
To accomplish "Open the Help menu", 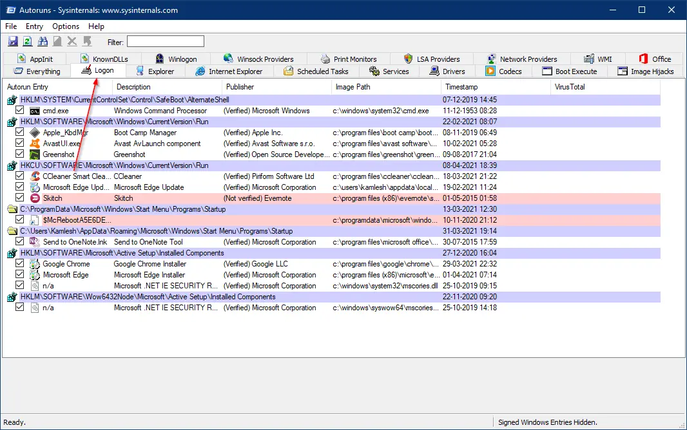I will pos(96,26).
